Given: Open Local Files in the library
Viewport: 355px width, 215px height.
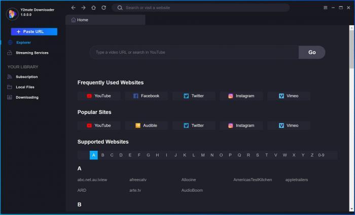Looking at the screenshot, I should pos(25,87).
